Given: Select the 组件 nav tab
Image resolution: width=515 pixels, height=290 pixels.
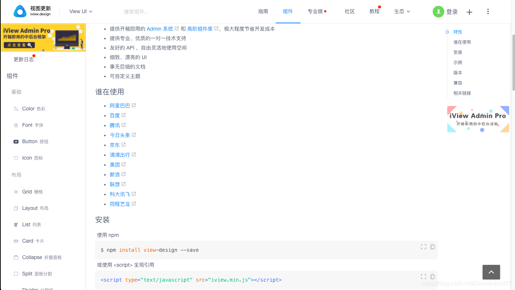Looking at the screenshot, I should tap(288, 11).
